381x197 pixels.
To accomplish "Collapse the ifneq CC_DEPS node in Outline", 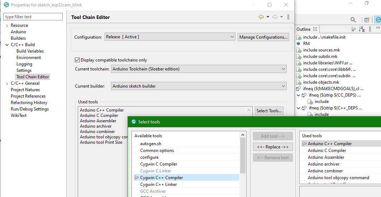I will pyautogui.click(x=299, y=95).
